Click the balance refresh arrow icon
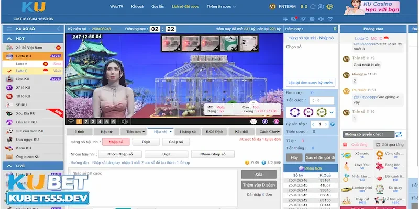This screenshot has width=419, height=209. point(313,7)
